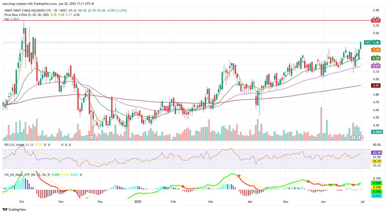Click the Vol indicator legend label
Viewport: 387px width, 214px height.
pyautogui.click(x=7, y=19)
